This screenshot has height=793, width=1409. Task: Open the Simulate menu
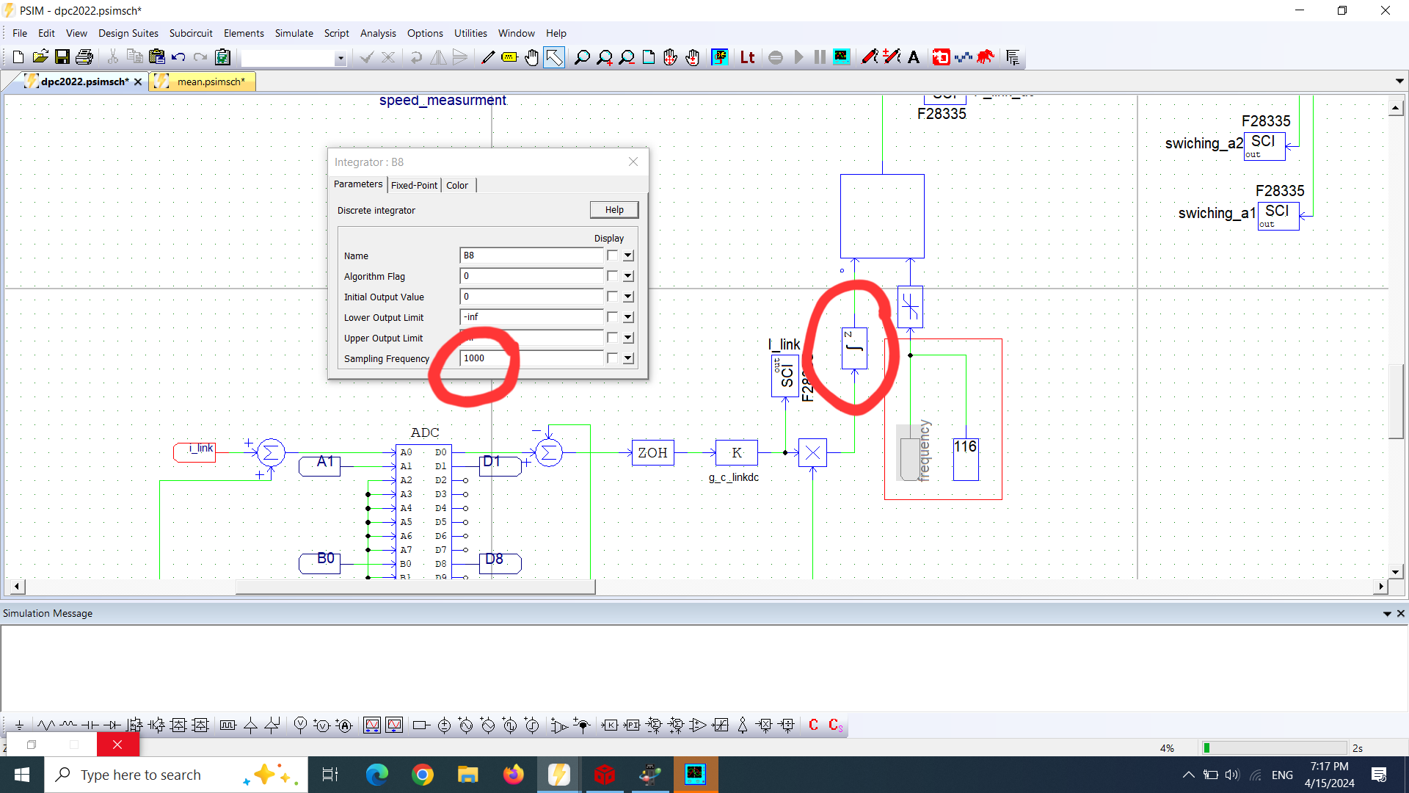[x=294, y=33]
